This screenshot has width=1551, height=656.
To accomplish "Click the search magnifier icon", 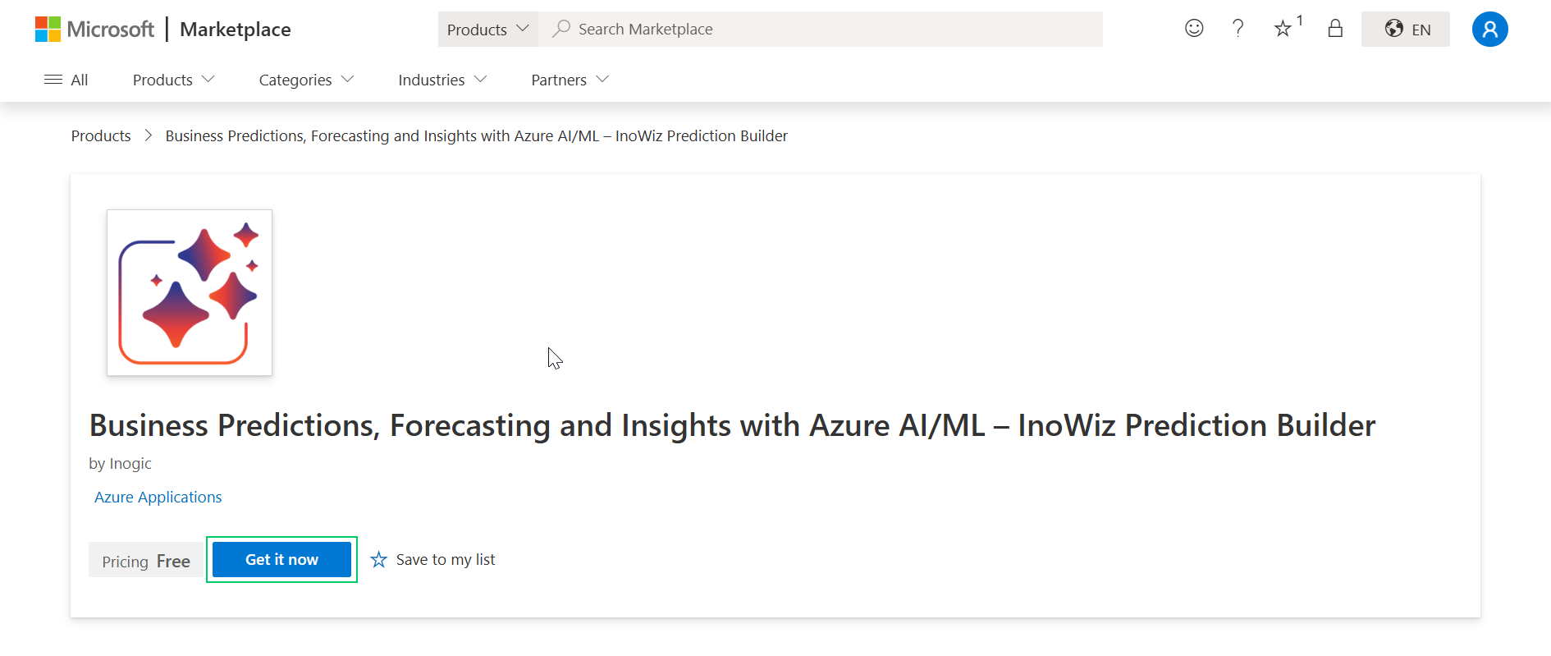I will (561, 29).
